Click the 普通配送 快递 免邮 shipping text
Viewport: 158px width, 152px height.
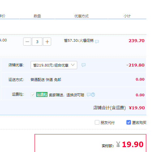click(x=46, y=80)
